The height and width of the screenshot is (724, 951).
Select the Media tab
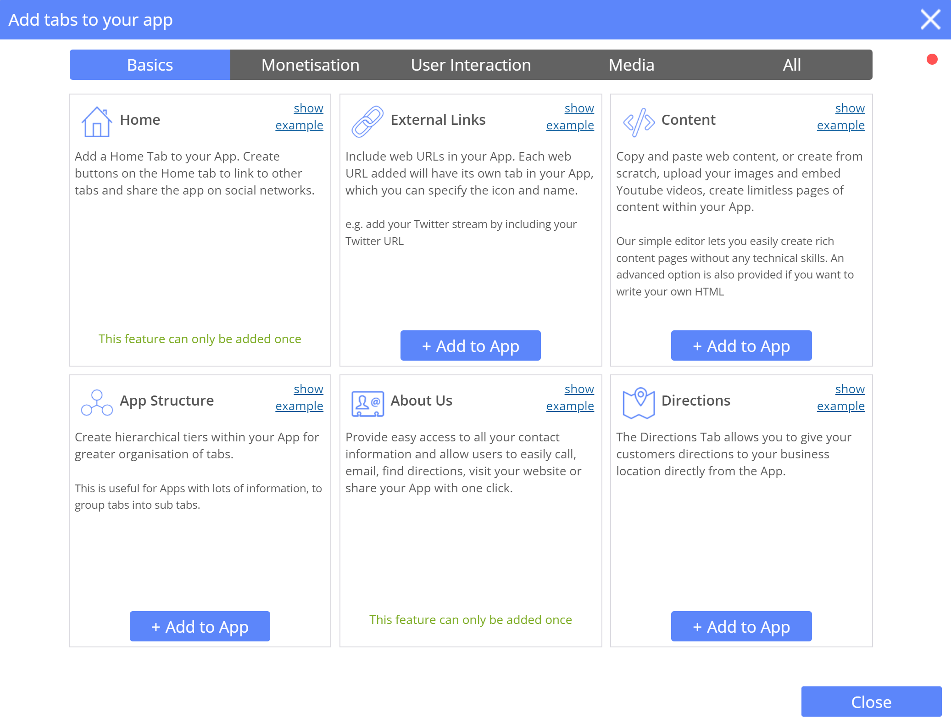(x=631, y=65)
